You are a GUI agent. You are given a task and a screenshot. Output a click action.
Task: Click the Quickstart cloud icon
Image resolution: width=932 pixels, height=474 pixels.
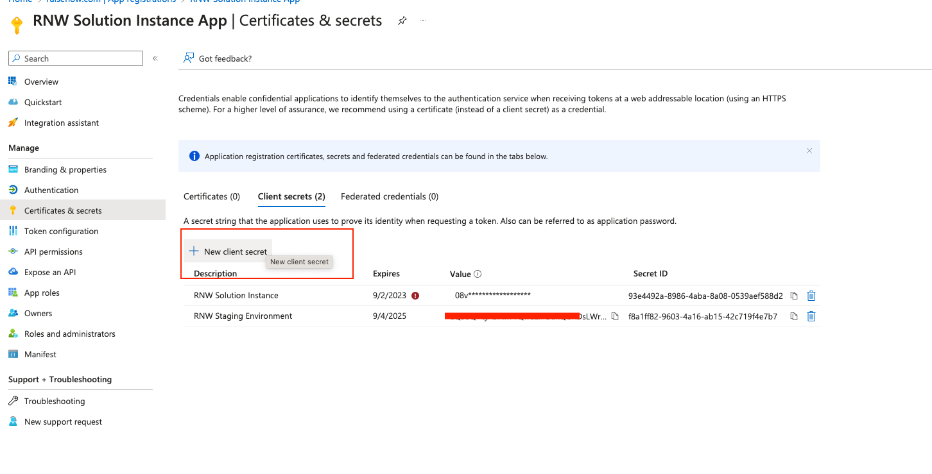12,102
